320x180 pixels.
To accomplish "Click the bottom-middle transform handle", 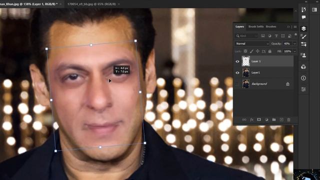I will (100, 147).
